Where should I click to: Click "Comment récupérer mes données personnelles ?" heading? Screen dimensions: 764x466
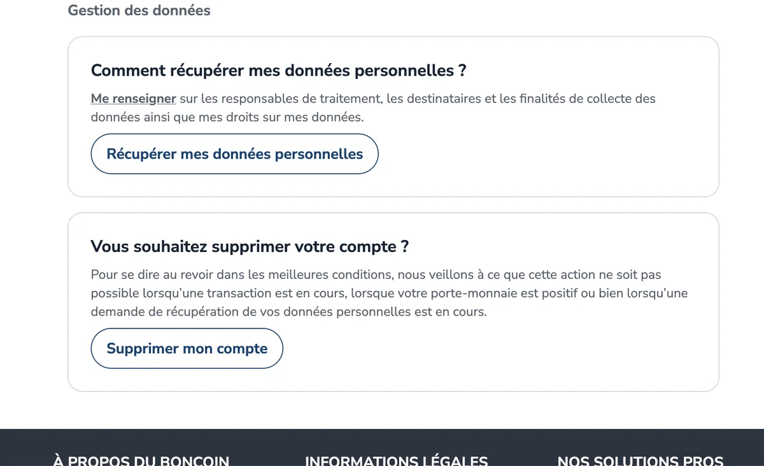coord(278,70)
